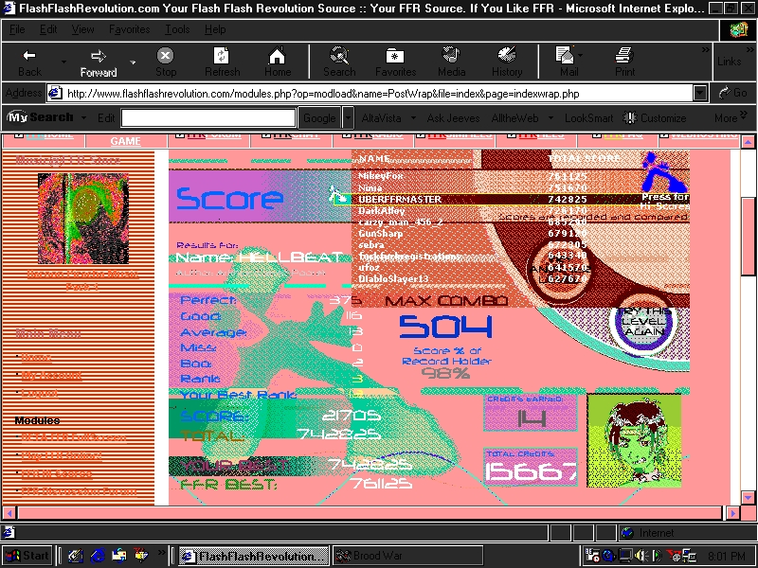Screen dimensions: 758x568
Task: Click the music pack album thumbnail
Action: [83, 219]
